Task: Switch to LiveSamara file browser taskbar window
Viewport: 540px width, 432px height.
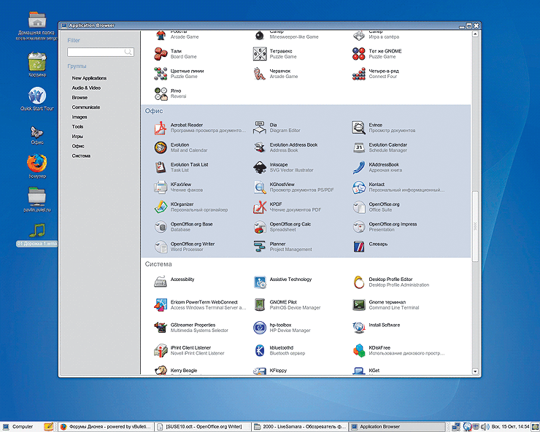Action: [300, 426]
